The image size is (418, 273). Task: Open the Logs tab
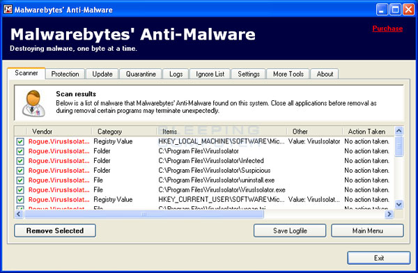(x=176, y=74)
